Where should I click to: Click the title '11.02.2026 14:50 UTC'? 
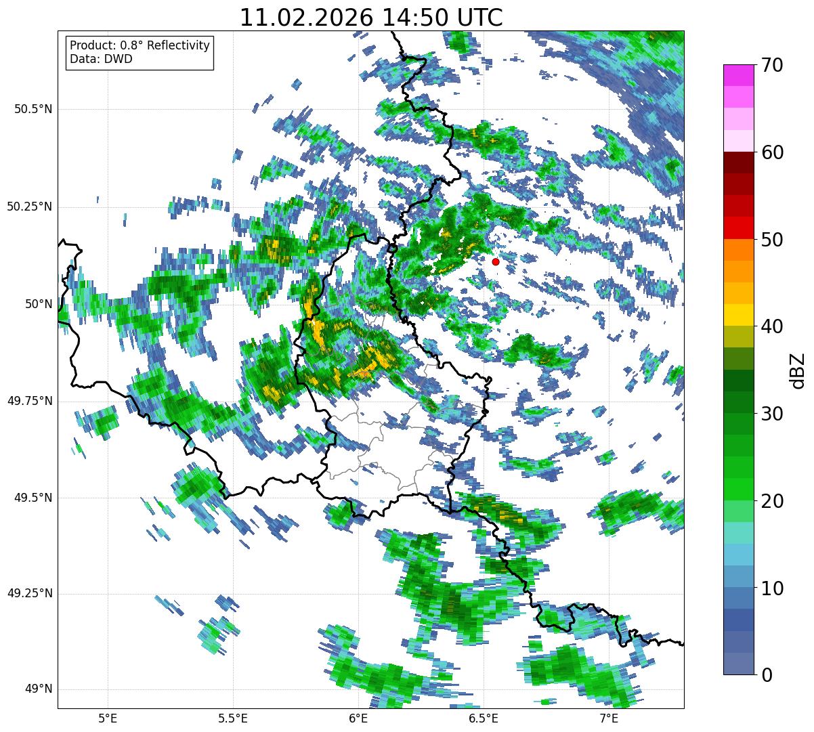pos(371,18)
